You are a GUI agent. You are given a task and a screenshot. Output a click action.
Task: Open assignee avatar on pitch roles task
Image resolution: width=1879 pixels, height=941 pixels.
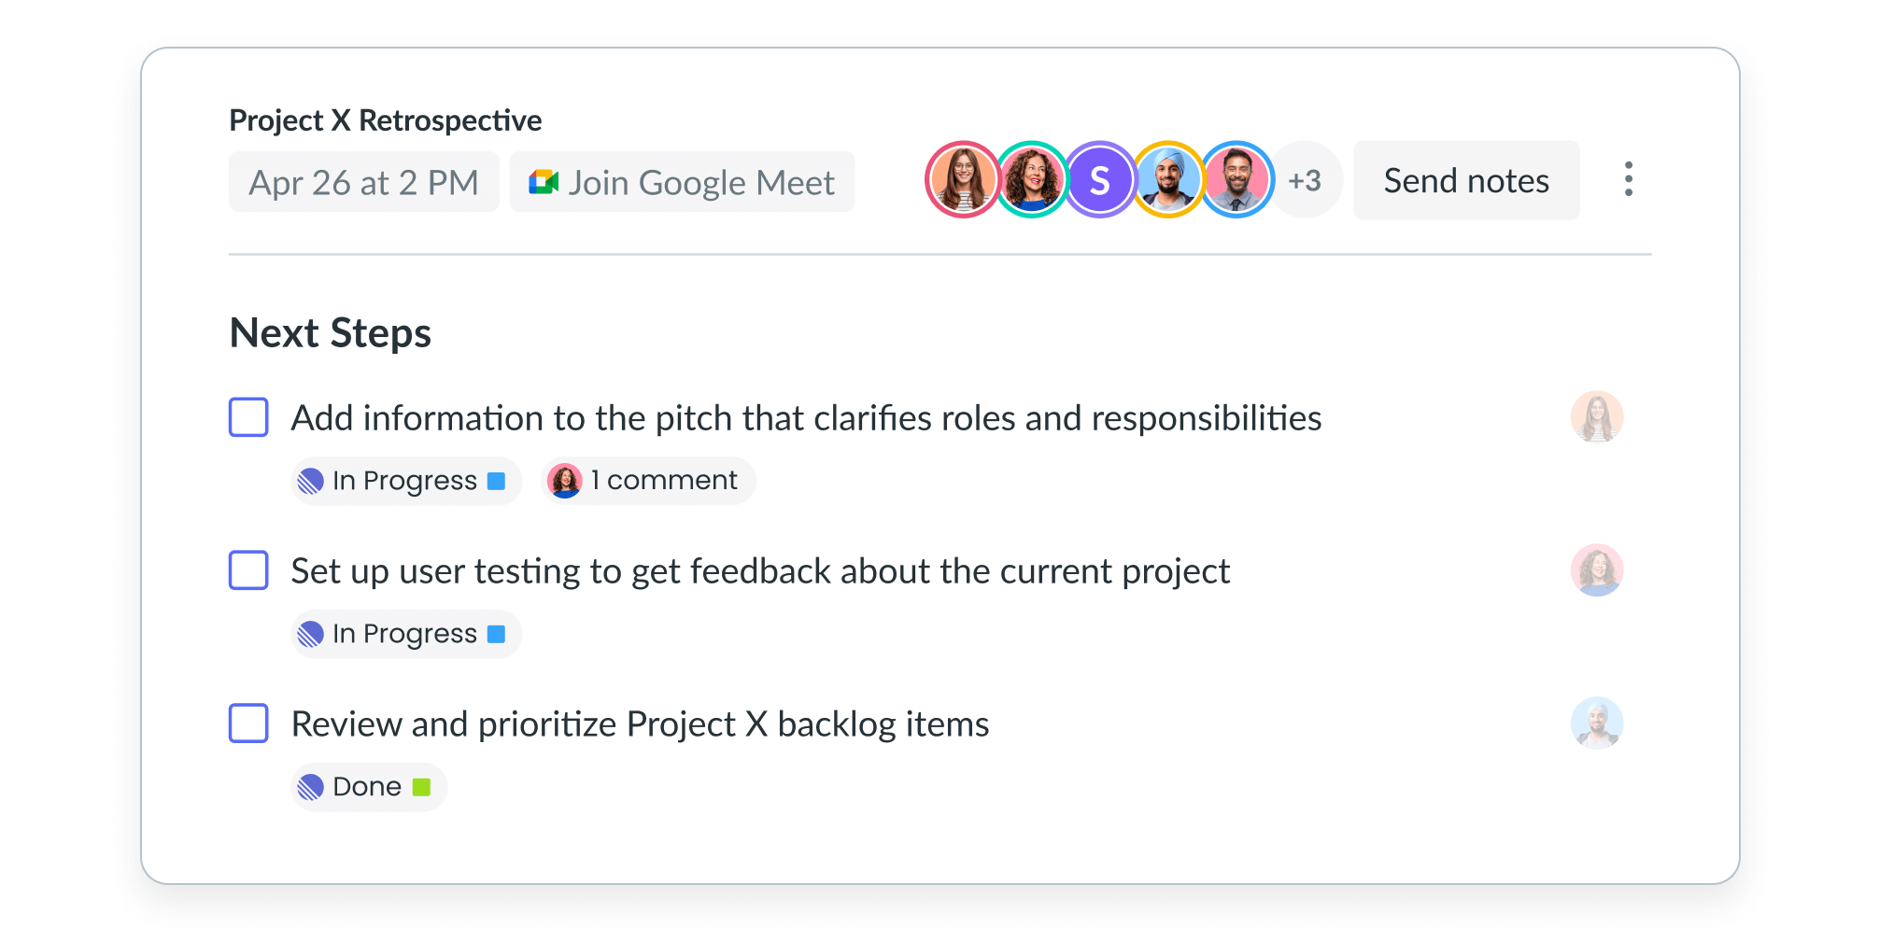click(x=1597, y=416)
